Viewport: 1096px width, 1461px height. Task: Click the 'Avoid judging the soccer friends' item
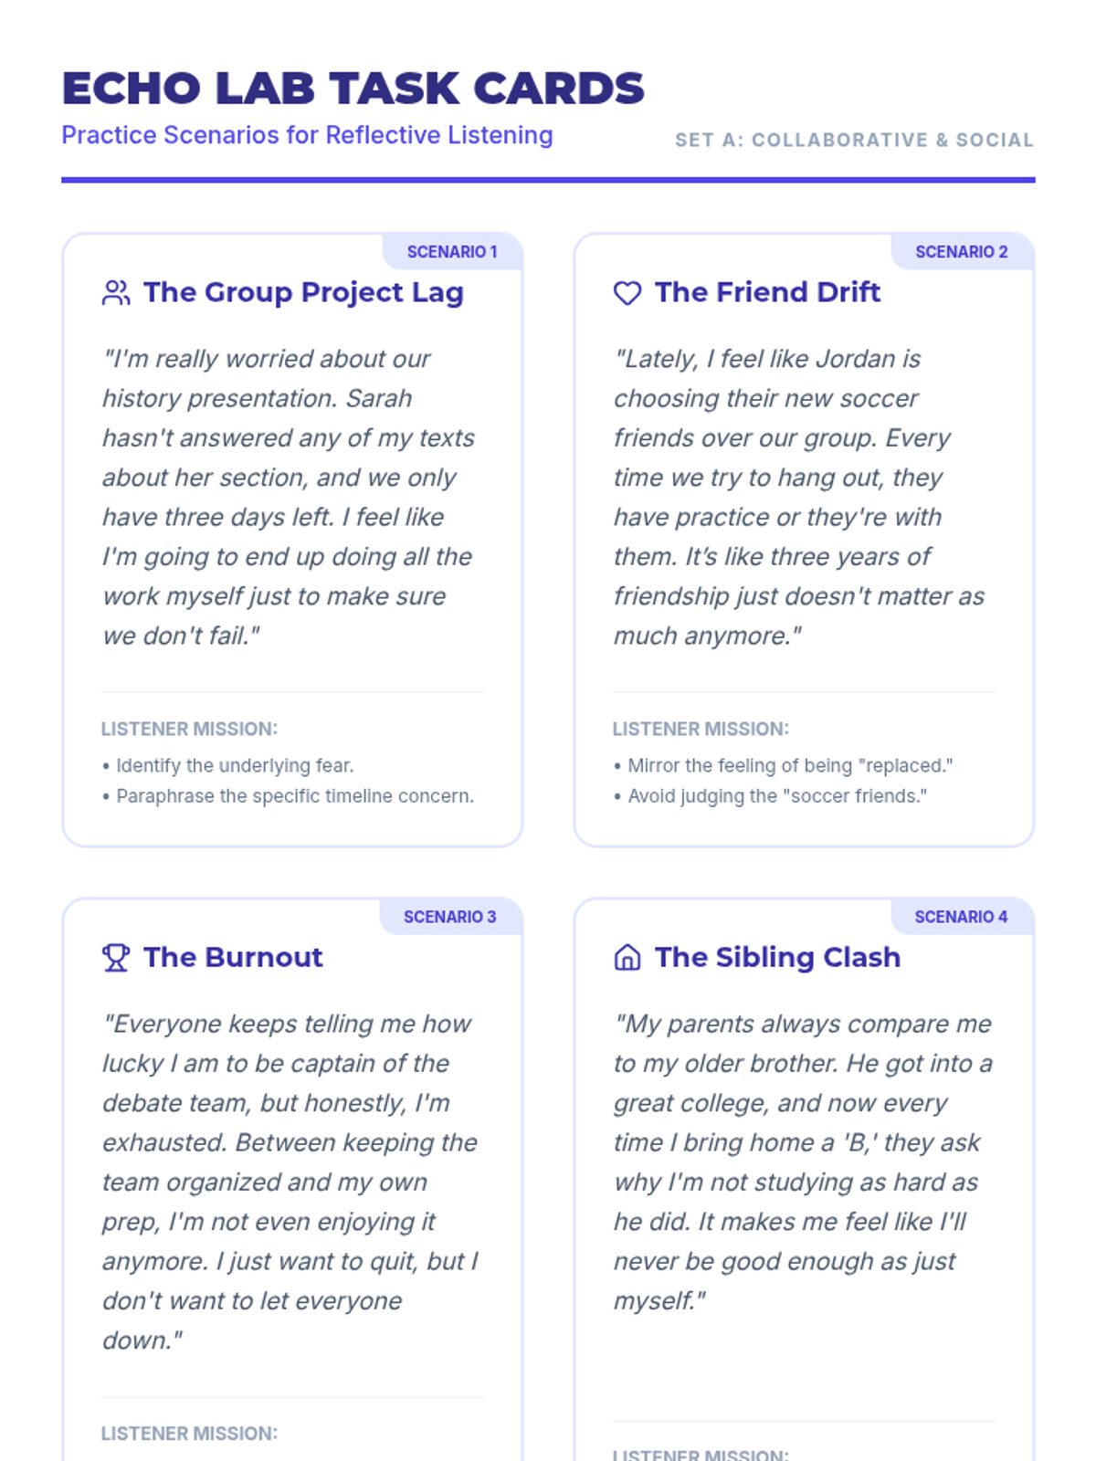coord(771,796)
